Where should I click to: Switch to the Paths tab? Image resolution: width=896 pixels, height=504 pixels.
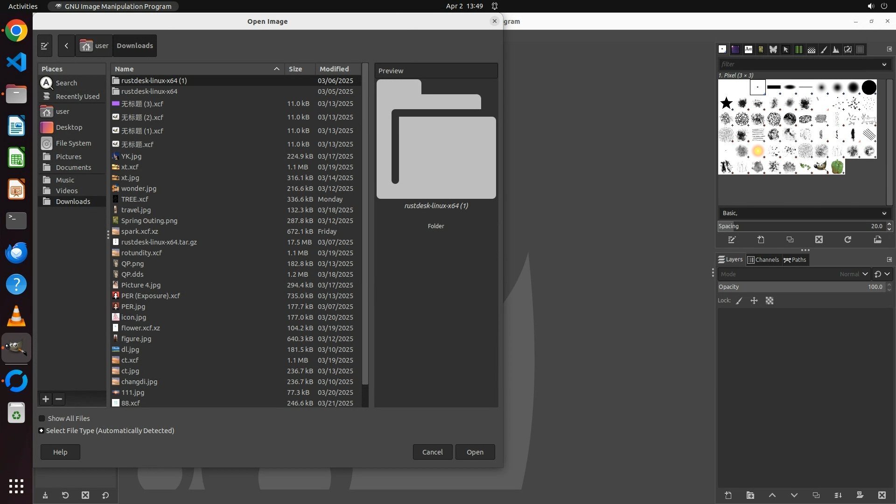(795, 260)
